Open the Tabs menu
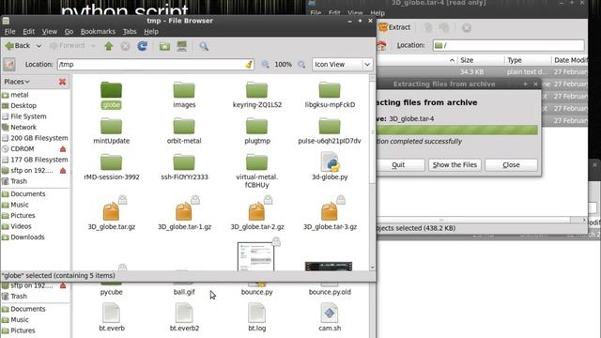This screenshot has height=338, width=601. [x=130, y=31]
